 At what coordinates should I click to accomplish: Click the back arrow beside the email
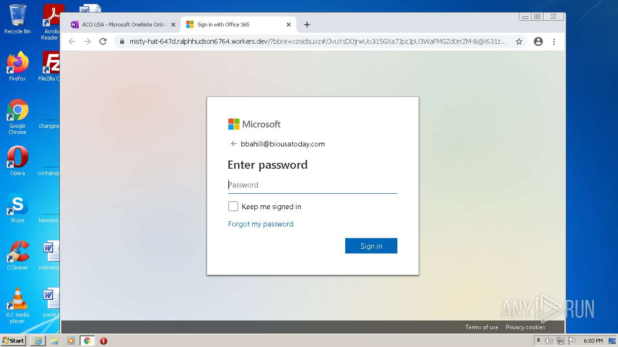(x=234, y=144)
